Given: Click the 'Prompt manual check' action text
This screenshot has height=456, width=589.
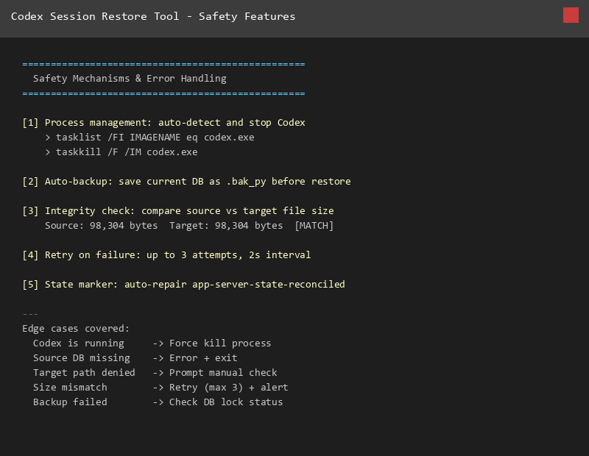Looking at the screenshot, I should 223,373.
